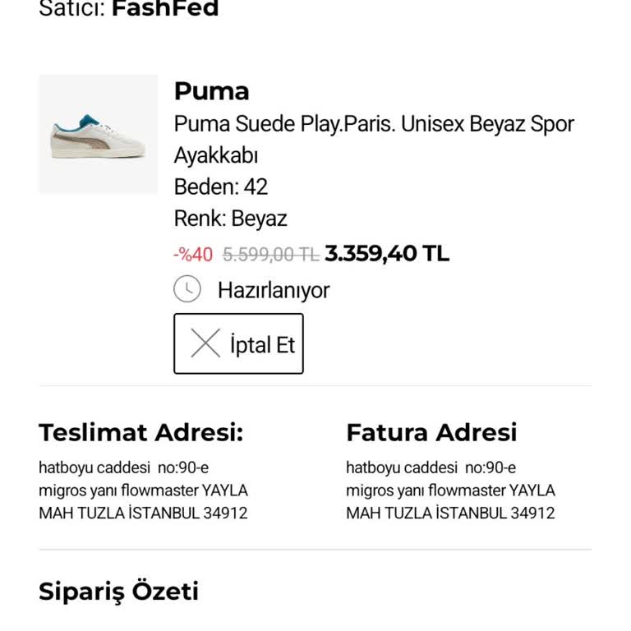The width and height of the screenshot is (631, 631).
Task: Click the delivery address text under Teslimat Adresi
Action: (143, 491)
